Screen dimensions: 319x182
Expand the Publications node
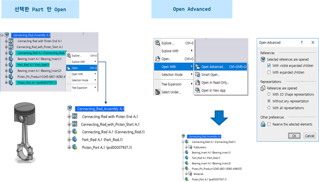(x=186, y=147)
